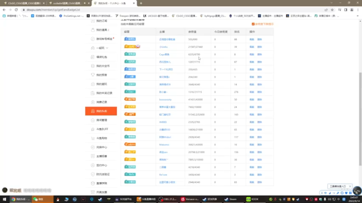Click the 兑换中心 sidebar icon

click(x=93, y=147)
